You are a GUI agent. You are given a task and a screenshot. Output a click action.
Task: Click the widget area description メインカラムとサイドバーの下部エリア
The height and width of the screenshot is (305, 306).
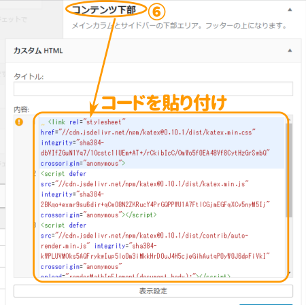click(x=179, y=26)
